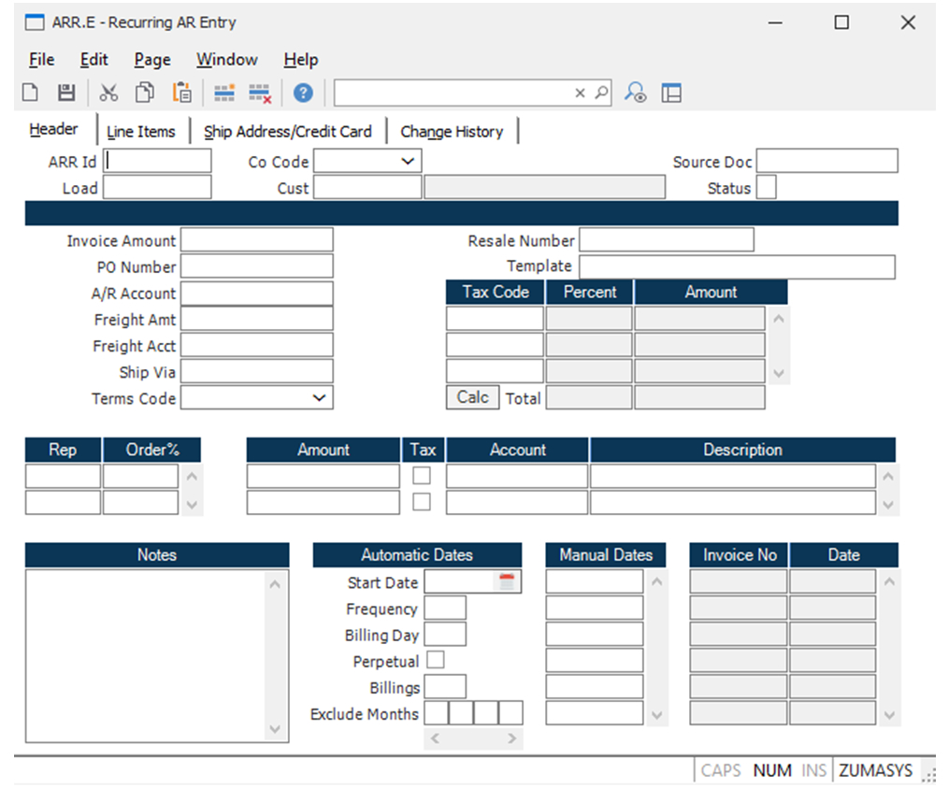Click the Notes box scroll-down arrow
This screenshot has width=949, height=788.
pyautogui.click(x=275, y=729)
